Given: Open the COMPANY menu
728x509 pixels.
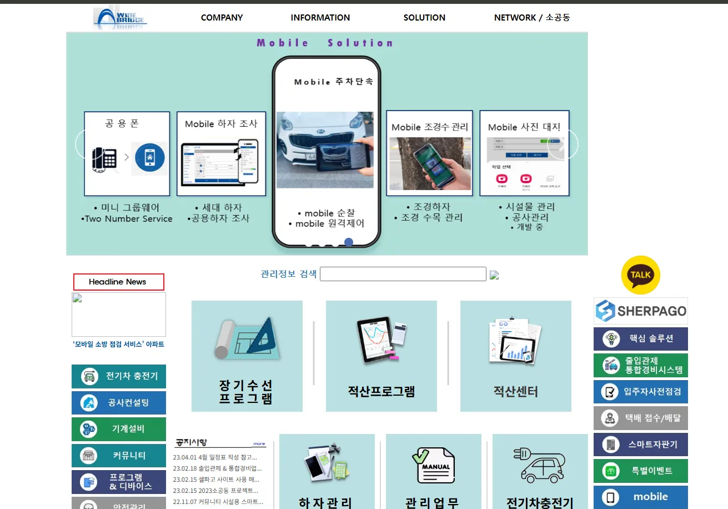Looking at the screenshot, I should pos(222,17).
